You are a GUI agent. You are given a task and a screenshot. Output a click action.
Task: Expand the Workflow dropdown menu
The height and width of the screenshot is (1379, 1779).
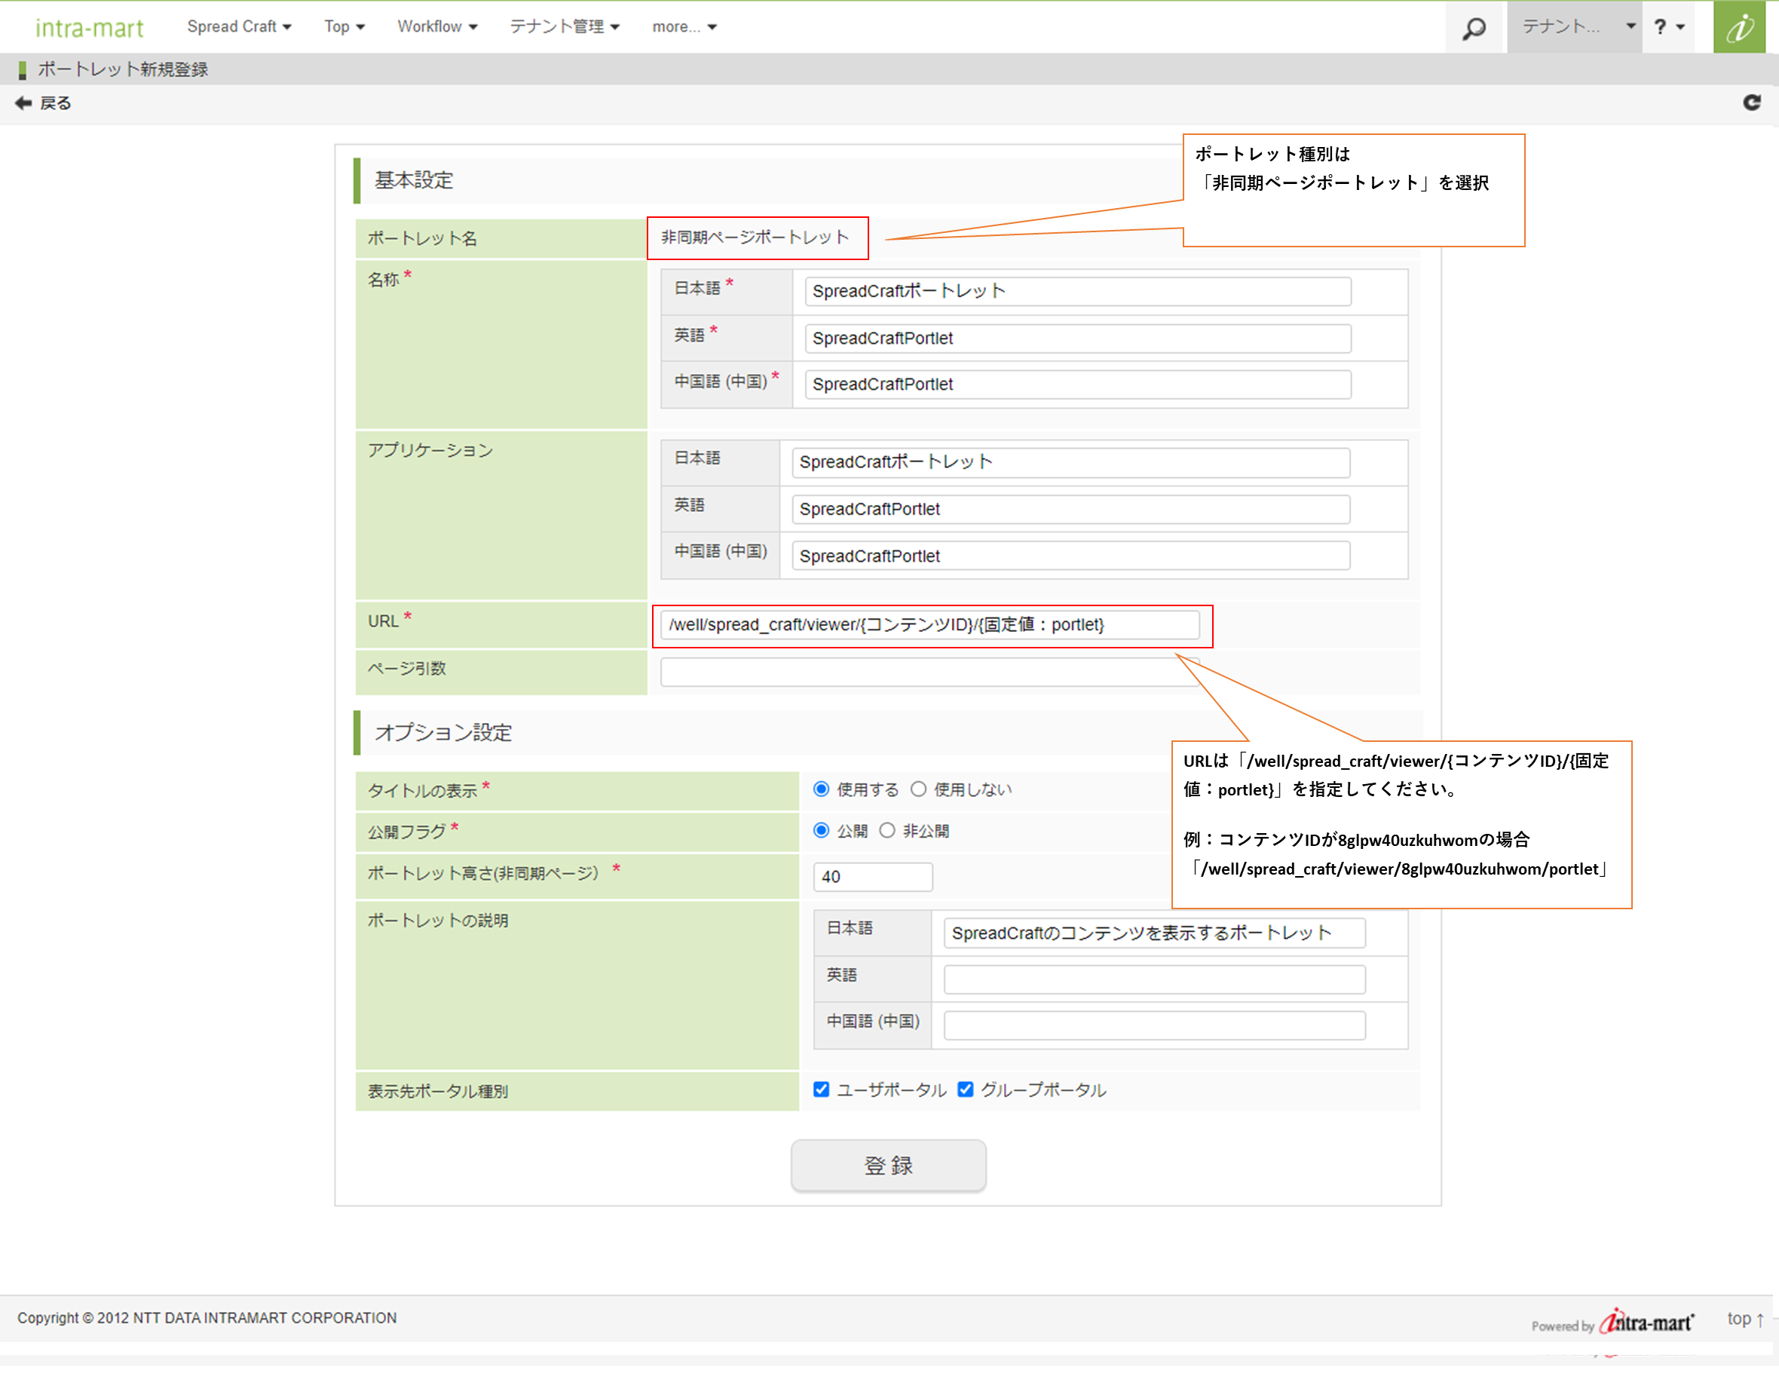coord(436,27)
